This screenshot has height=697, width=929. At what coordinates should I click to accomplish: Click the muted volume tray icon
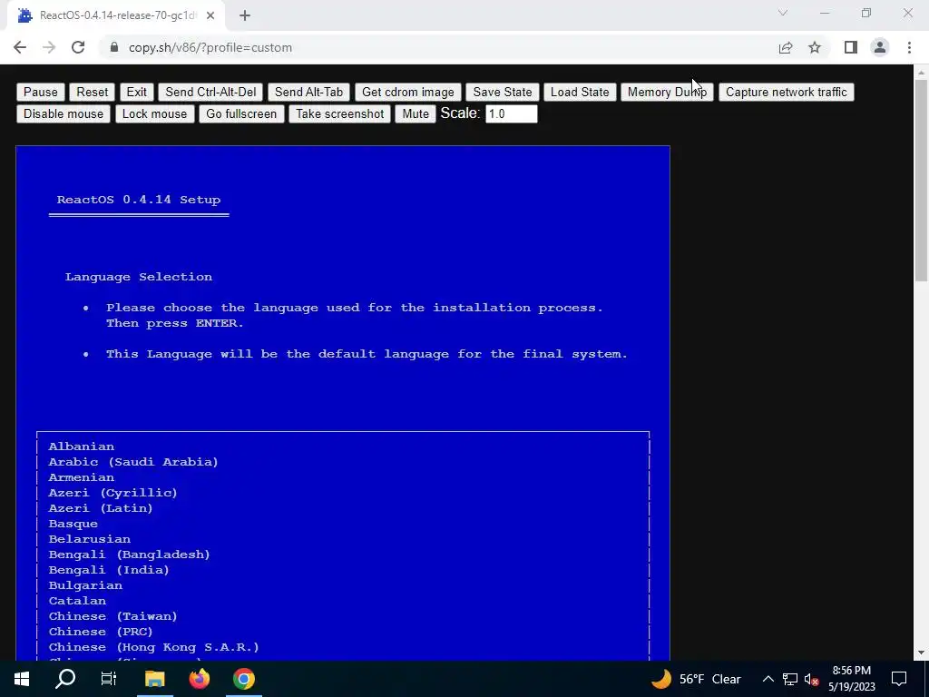pyautogui.click(x=812, y=679)
